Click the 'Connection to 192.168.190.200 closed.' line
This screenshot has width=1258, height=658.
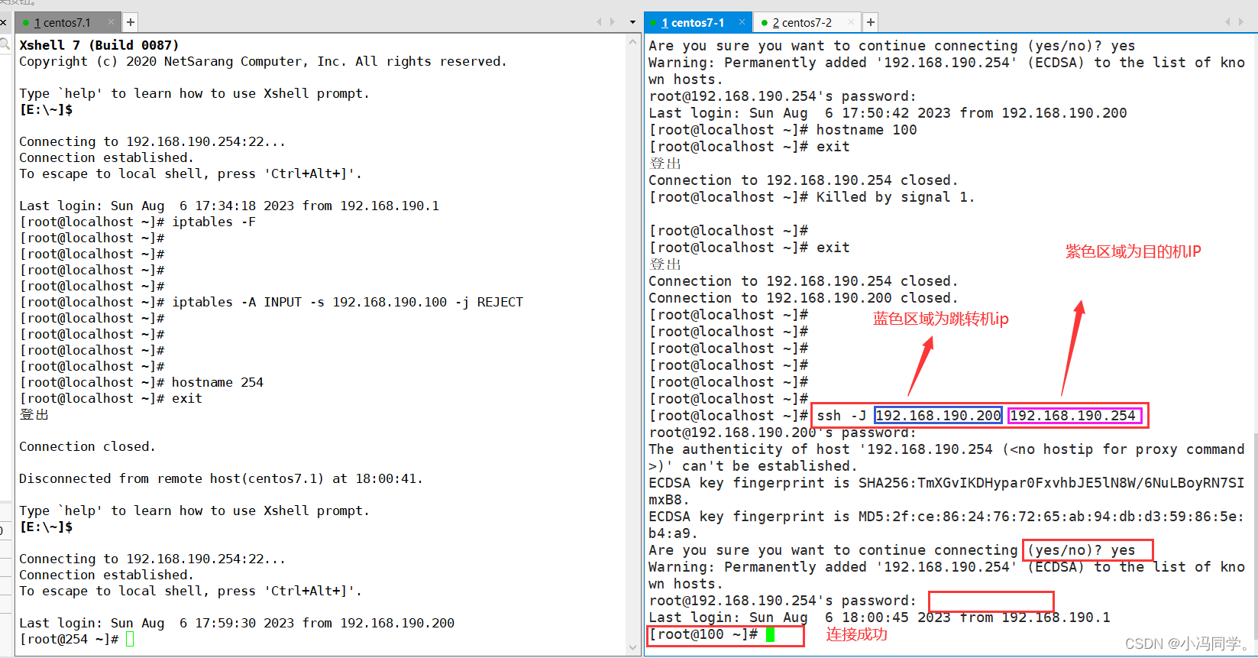(x=804, y=298)
